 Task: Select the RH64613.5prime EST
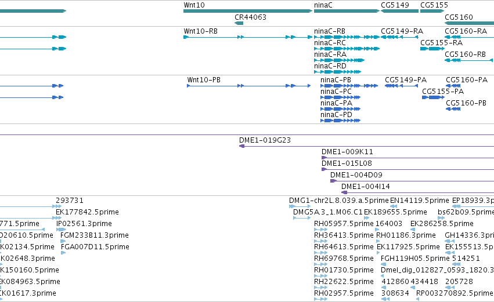coord(320,253)
